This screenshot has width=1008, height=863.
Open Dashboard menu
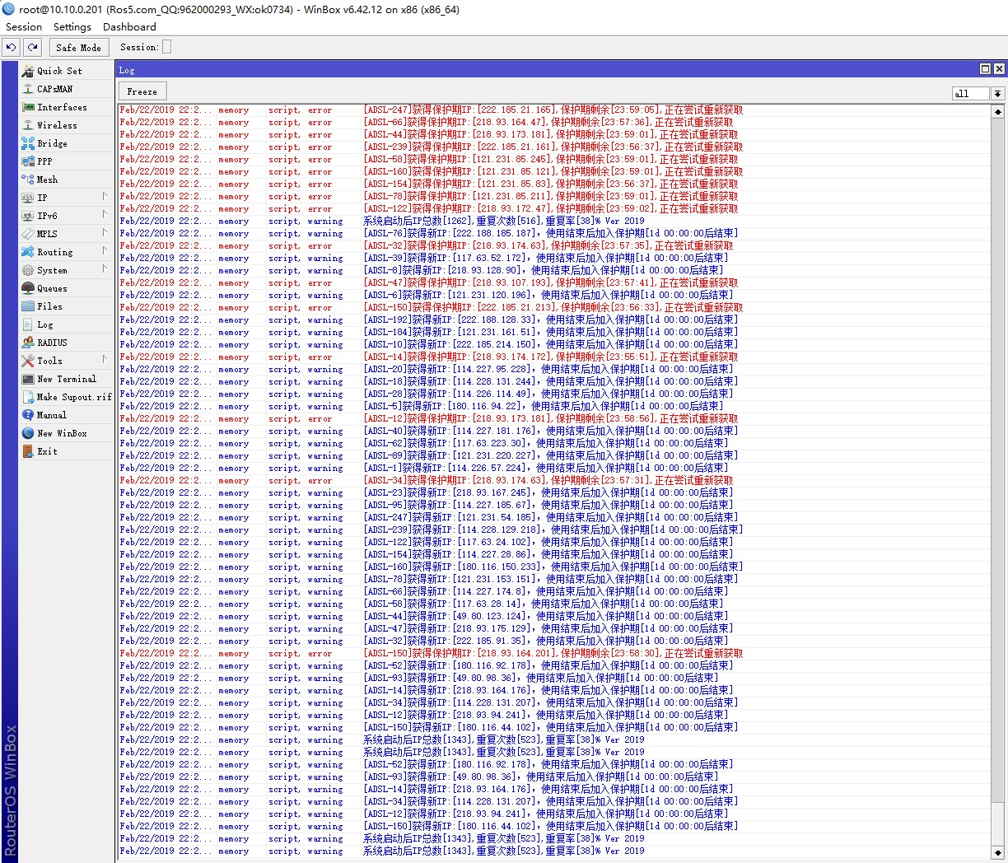[129, 26]
